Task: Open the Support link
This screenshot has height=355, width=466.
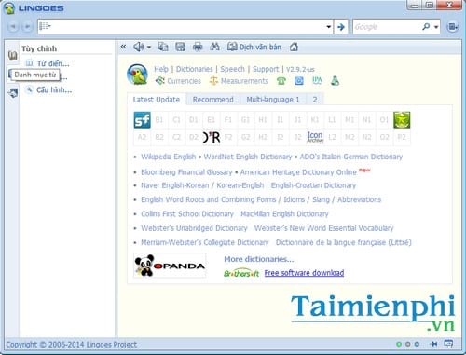Action: click(x=266, y=69)
